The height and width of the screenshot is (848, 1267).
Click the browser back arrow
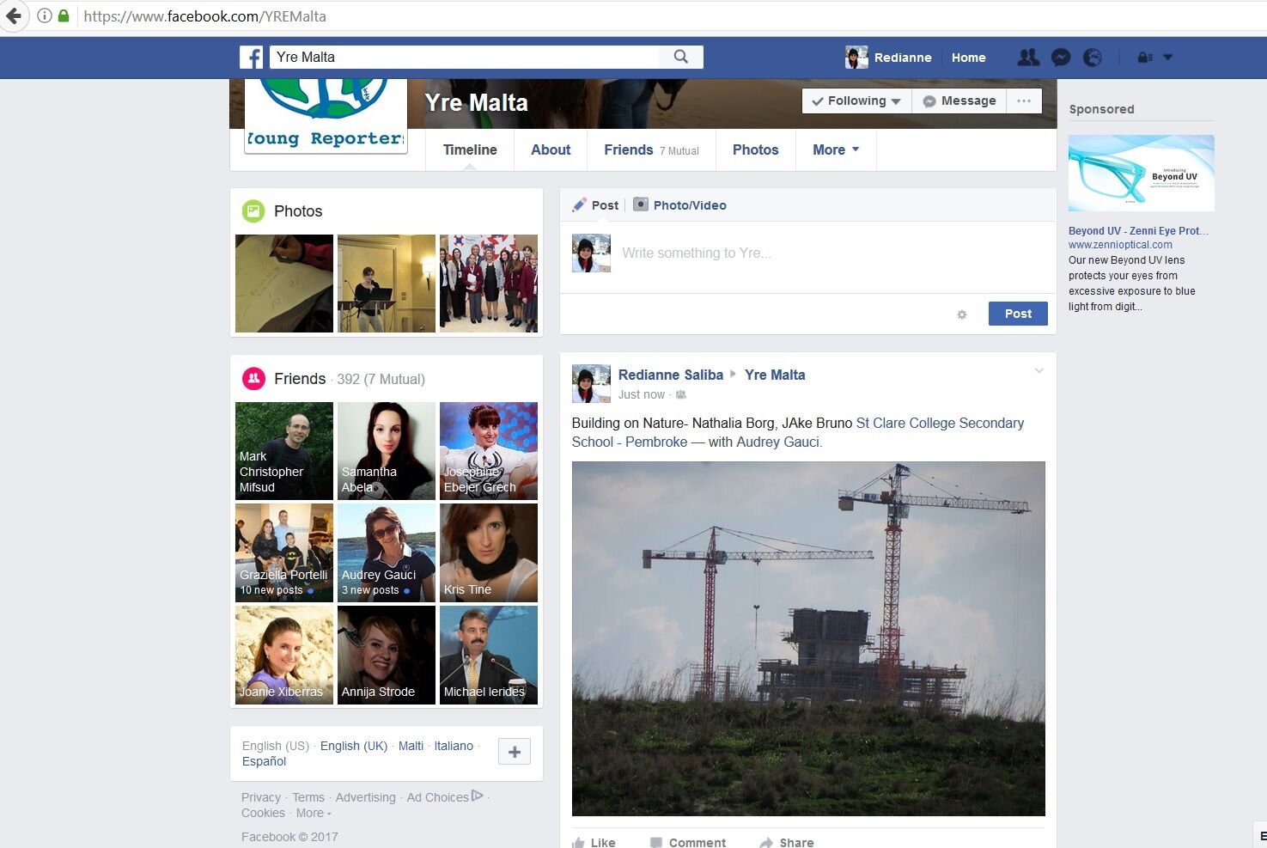tap(14, 15)
